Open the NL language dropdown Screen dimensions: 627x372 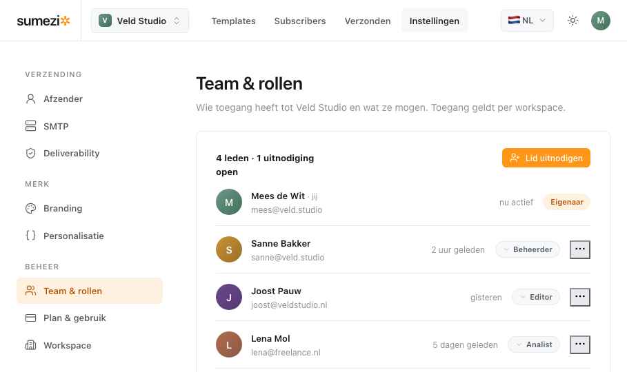527,21
